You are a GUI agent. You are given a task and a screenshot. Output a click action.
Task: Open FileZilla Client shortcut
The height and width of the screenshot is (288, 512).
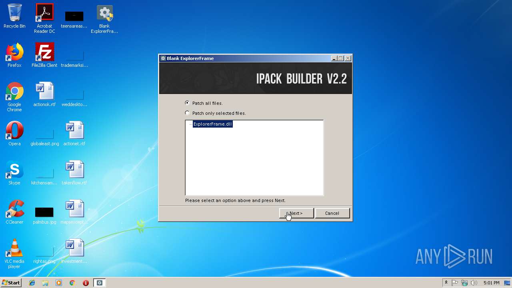(x=44, y=56)
